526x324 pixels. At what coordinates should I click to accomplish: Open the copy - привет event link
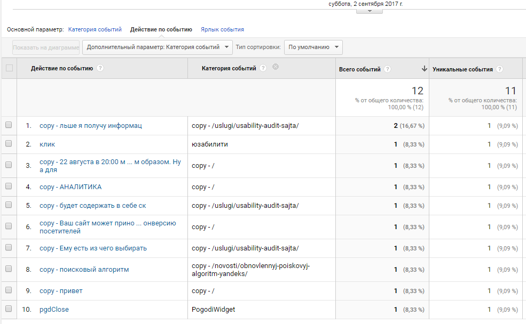click(x=61, y=291)
